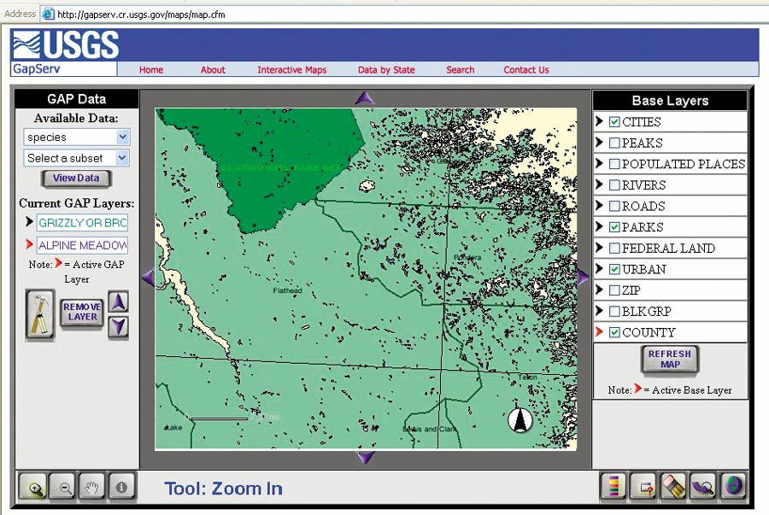This screenshot has height=515, width=769.
Task: Set ZIP as active base layer arrow
Action: coord(599,290)
